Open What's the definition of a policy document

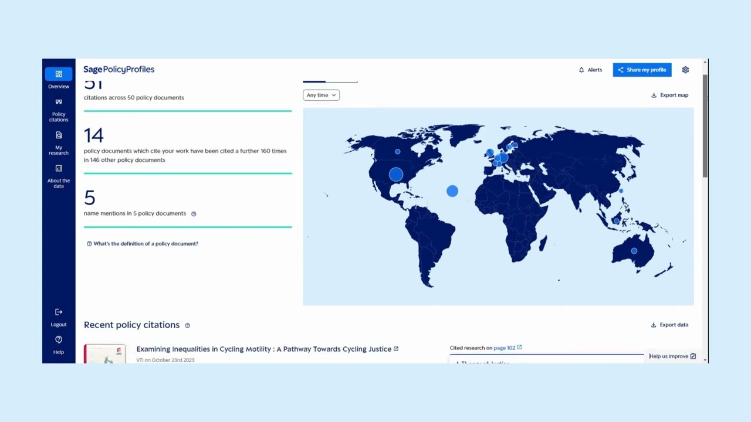(143, 244)
